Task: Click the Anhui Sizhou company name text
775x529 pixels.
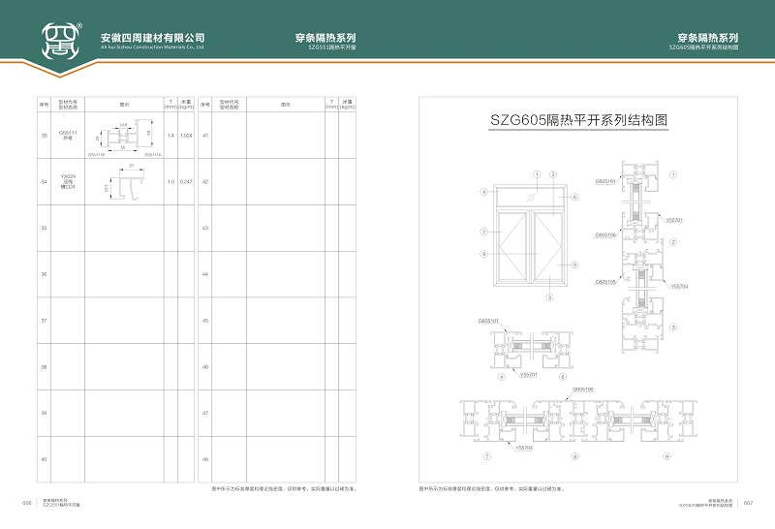Action: pyautogui.click(x=152, y=38)
